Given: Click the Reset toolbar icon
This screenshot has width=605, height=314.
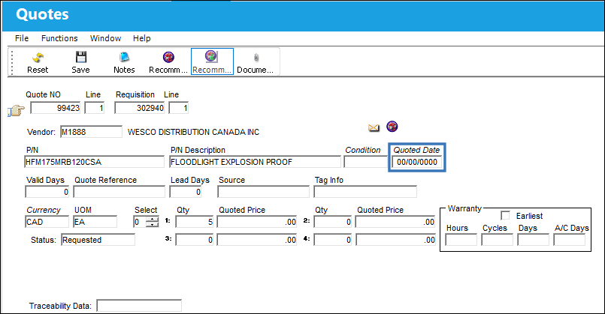Looking at the screenshot, I should click(x=38, y=58).
